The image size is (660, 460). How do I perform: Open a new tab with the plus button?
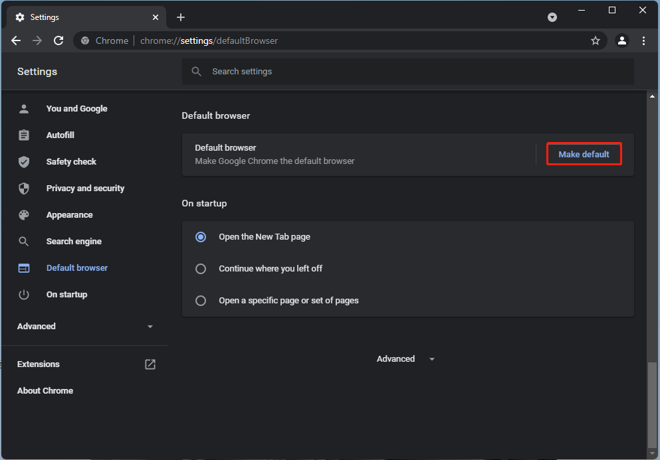point(181,17)
